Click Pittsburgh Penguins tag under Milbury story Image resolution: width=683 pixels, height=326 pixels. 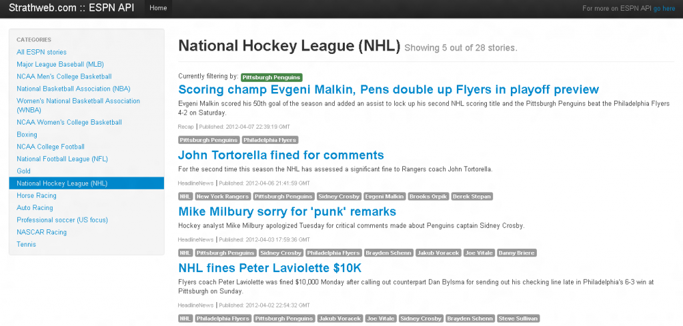click(x=225, y=253)
